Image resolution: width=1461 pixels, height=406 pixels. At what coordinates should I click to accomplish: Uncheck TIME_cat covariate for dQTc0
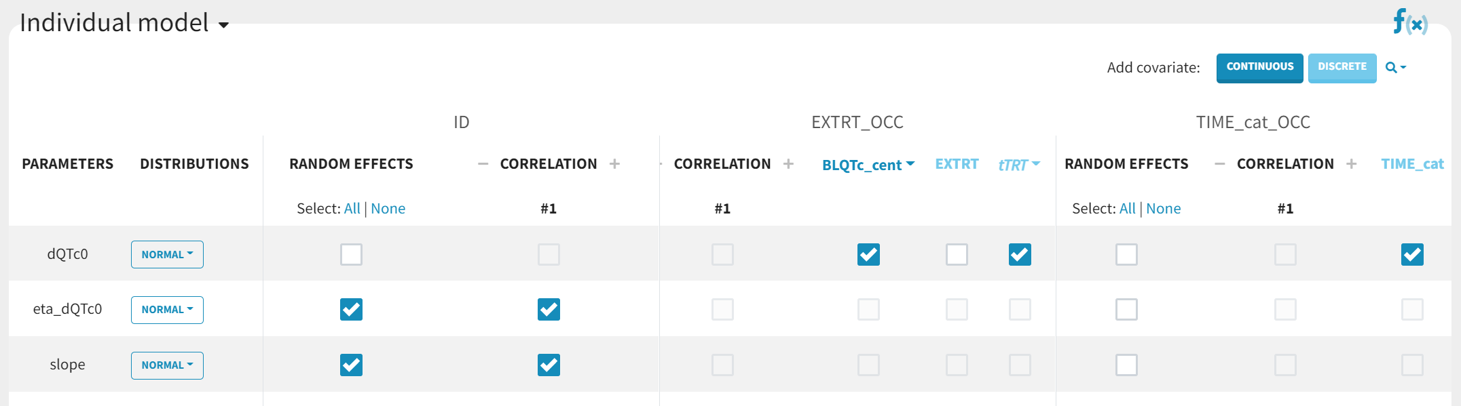[x=1412, y=254]
